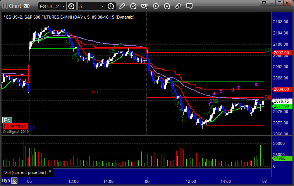Click the SIM badge next to Chart
The height and width of the screenshot is (186, 294).
[26, 6]
